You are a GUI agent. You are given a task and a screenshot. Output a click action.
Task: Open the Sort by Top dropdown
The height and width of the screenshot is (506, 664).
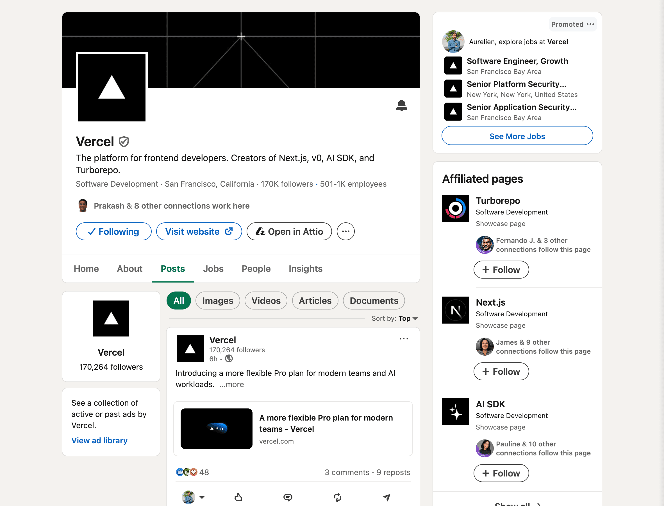pyautogui.click(x=394, y=319)
